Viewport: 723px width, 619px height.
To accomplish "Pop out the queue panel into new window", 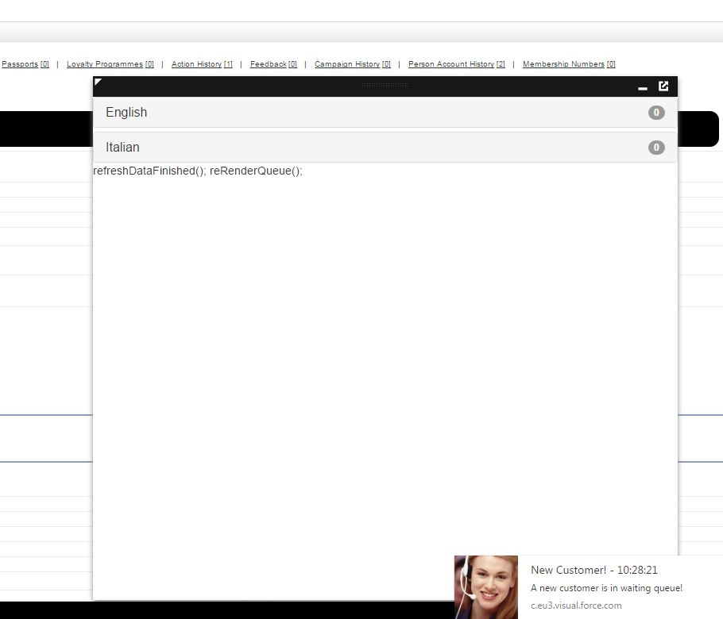I will [663, 86].
